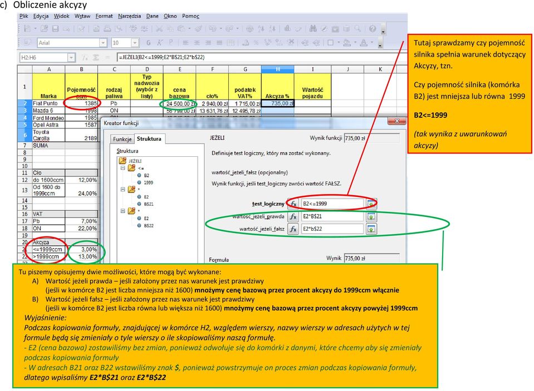Select the Struktura tab
The width and height of the screenshot is (534, 391).
(149, 138)
